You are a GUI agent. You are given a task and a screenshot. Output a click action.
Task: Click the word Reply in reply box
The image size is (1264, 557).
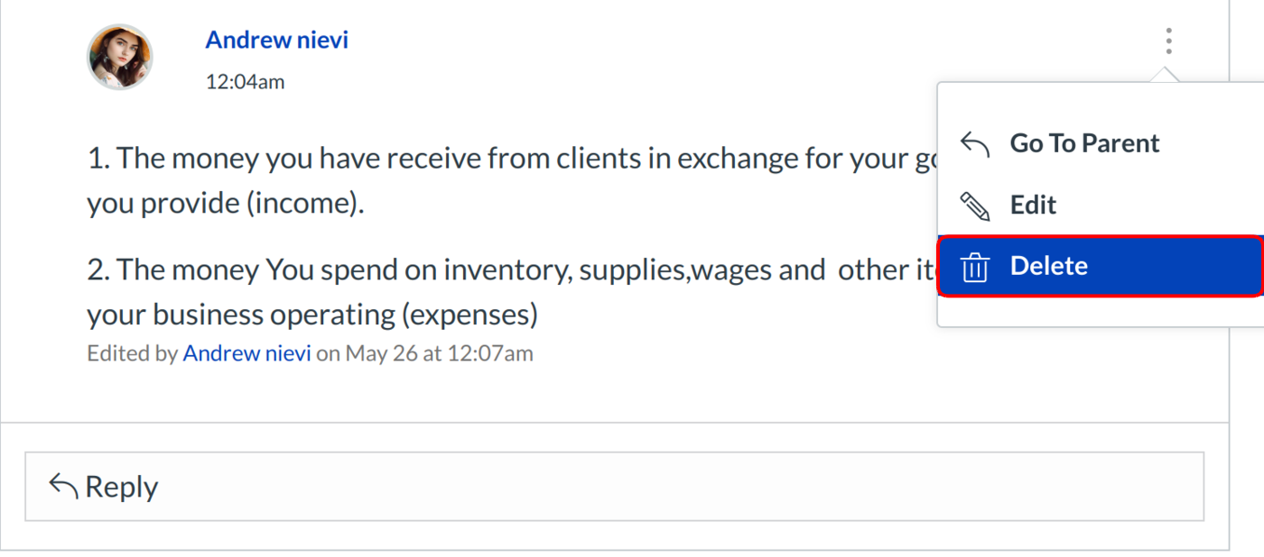121,487
